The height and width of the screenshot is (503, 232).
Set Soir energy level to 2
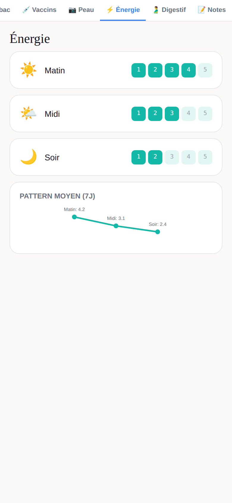[155, 157]
